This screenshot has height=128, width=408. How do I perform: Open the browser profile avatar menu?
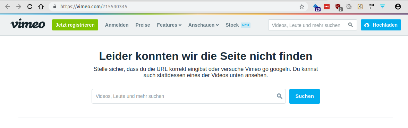tap(398, 7)
